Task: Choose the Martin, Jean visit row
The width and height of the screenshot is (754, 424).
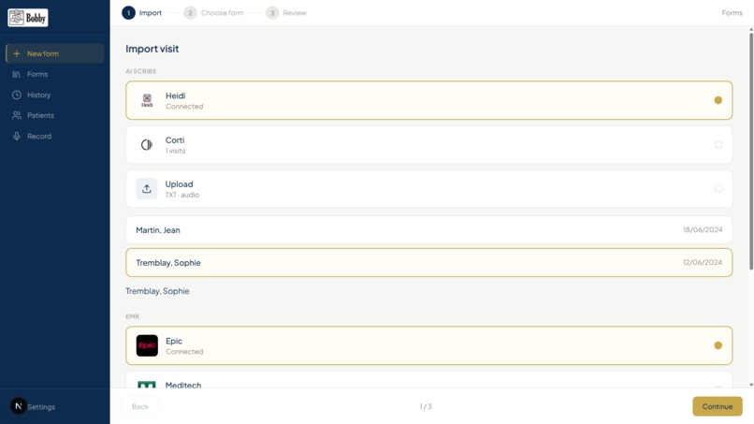Action: pyautogui.click(x=429, y=230)
